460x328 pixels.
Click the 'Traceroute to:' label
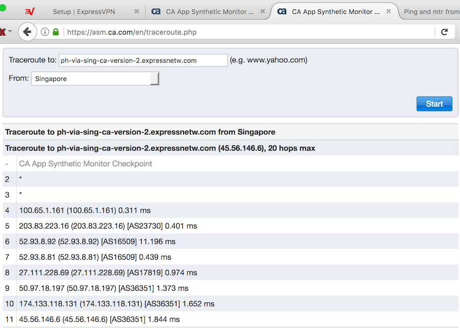tap(32, 60)
